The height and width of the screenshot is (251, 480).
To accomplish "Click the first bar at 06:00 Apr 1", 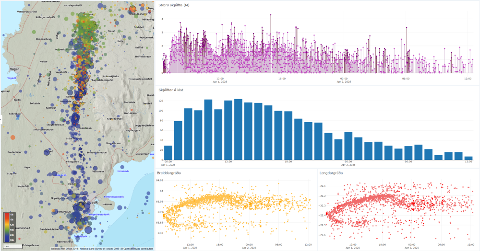I will [x=168, y=153].
